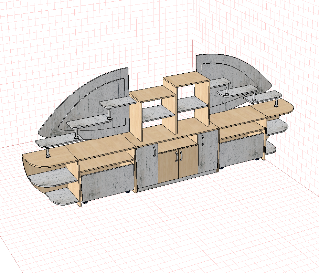The width and height of the screenshot is (319, 273).
Task: Select the left tall gray cabinet door
Action: click(147, 167)
